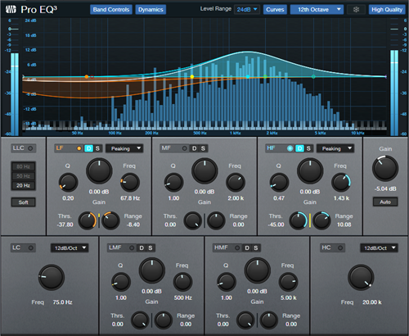Enable the MF band power toggle
This screenshot has width=409, height=336.
click(185, 148)
